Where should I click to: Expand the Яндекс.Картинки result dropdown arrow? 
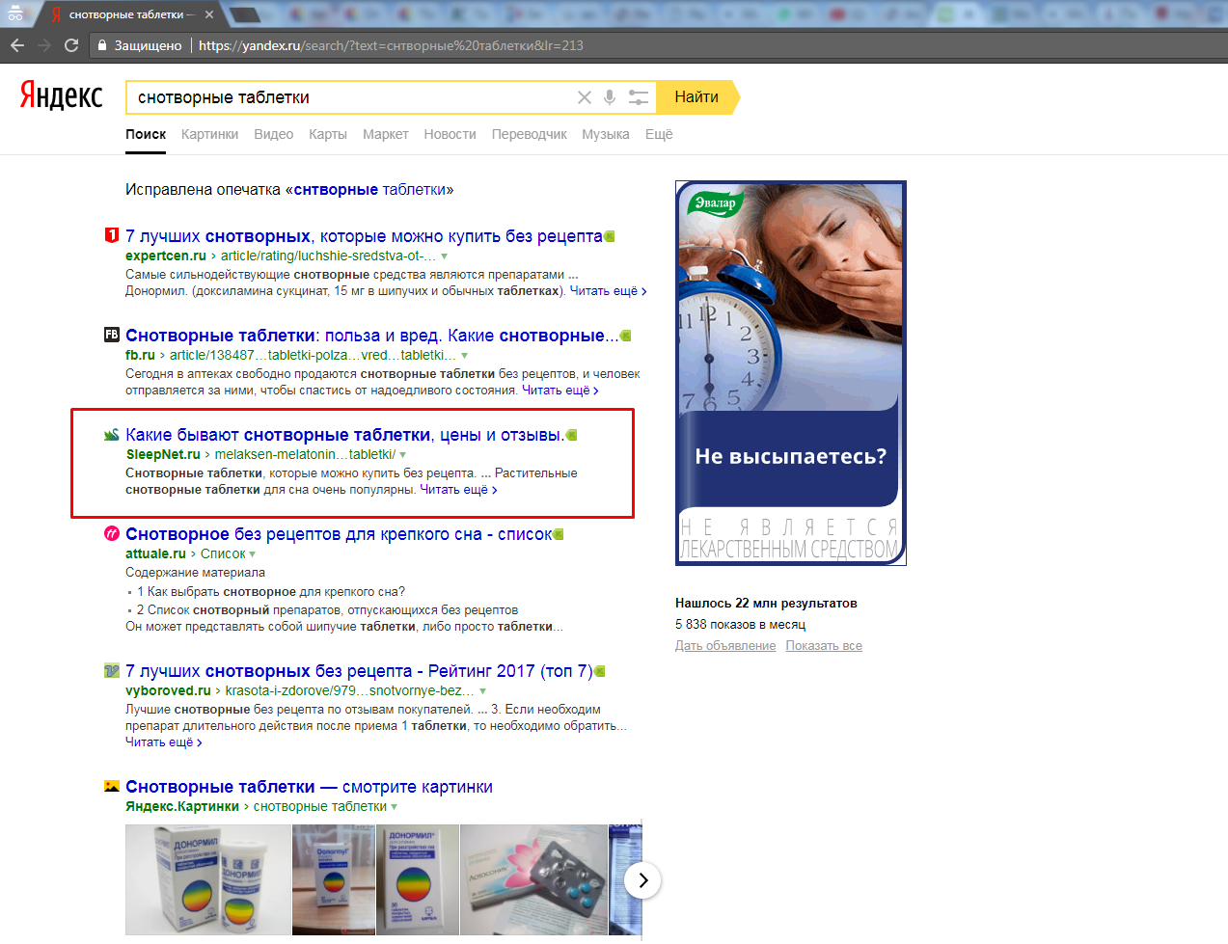(394, 807)
